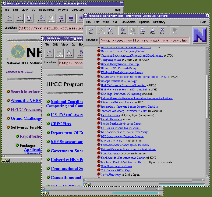Click the horizontal scrollbar right arrow in the University Centers window

203,180
